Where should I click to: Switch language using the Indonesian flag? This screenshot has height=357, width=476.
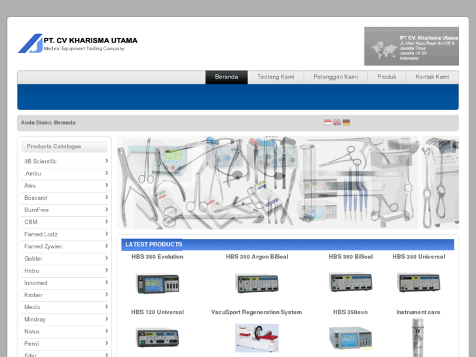327,122
